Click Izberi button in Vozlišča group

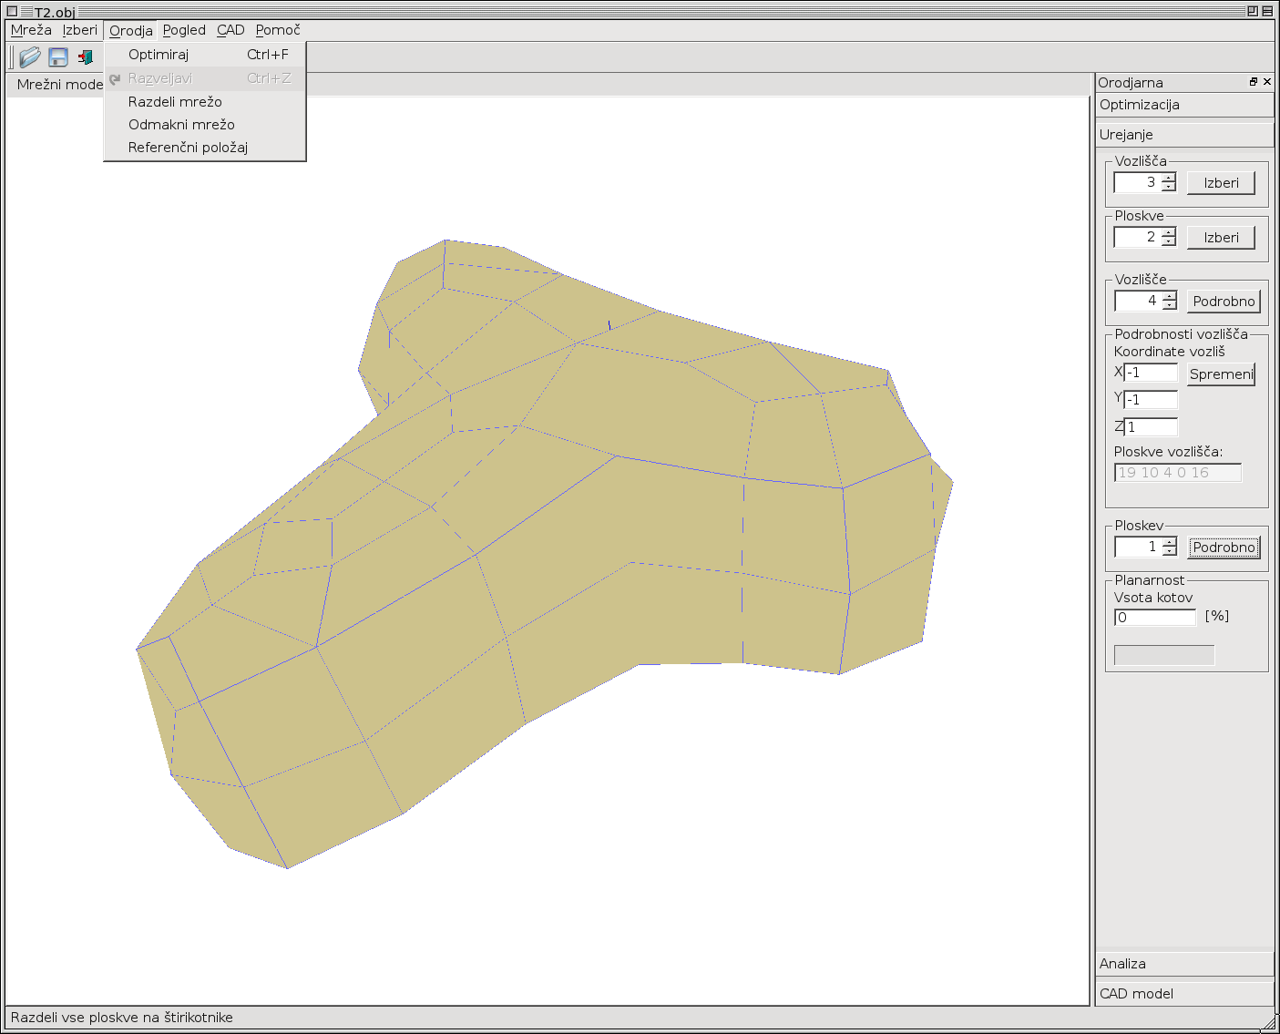point(1221,183)
